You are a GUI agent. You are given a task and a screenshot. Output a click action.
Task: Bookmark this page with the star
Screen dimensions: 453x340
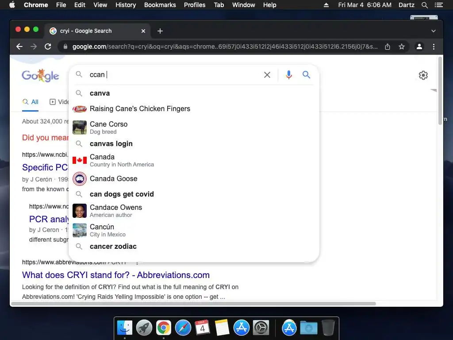pos(402,46)
